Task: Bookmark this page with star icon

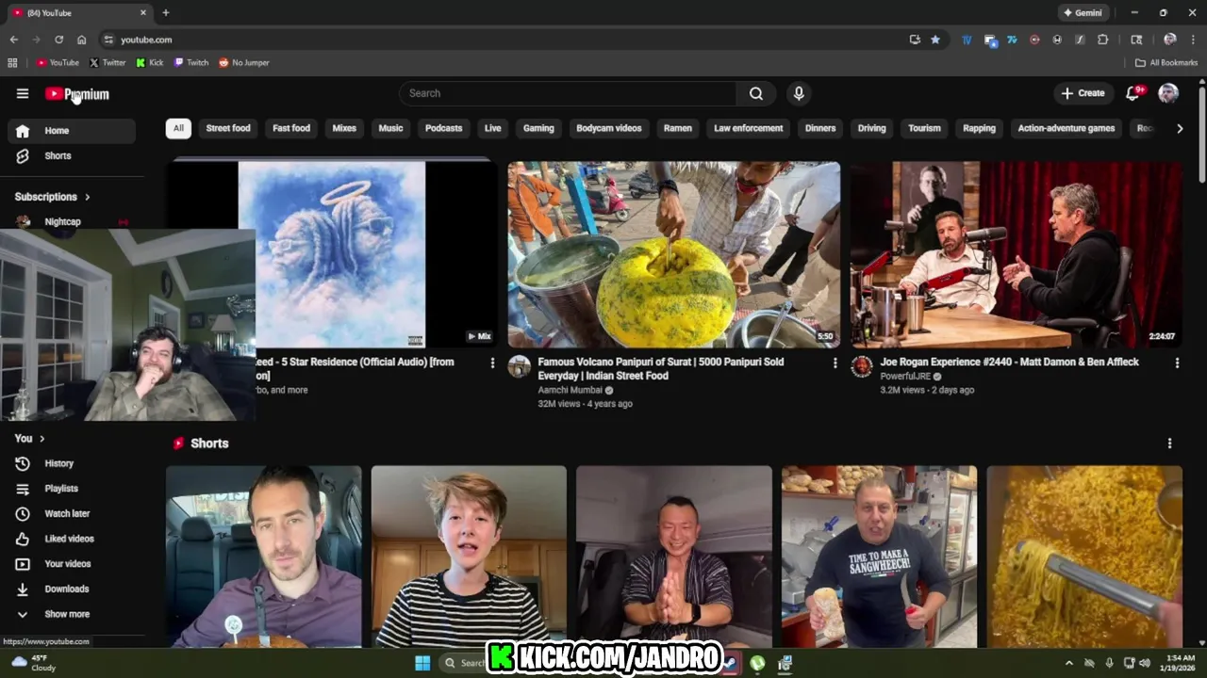Action: click(x=935, y=40)
